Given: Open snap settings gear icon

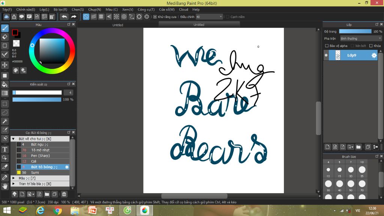Looking at the screenshot, I should pos(147,16).
